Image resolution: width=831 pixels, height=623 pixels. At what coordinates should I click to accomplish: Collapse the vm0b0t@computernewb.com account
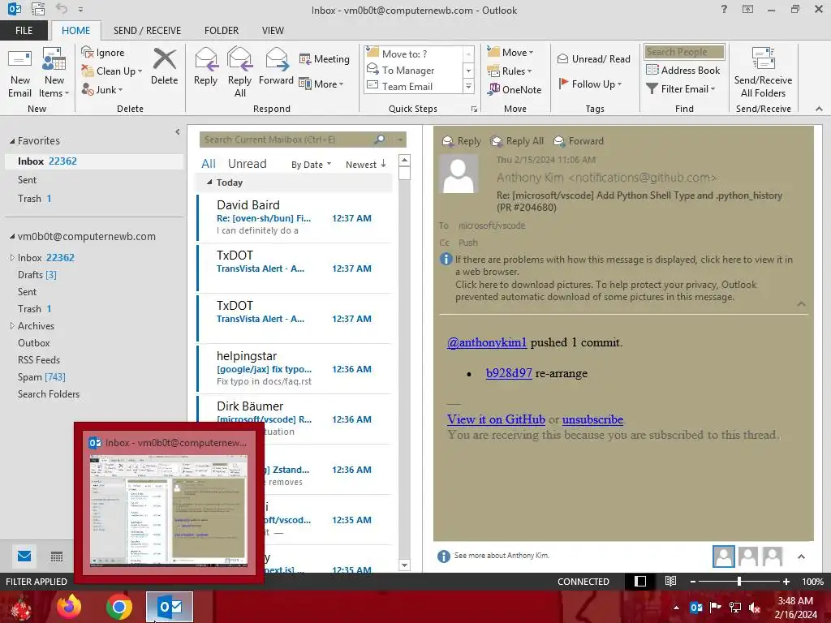click(11, 236)
